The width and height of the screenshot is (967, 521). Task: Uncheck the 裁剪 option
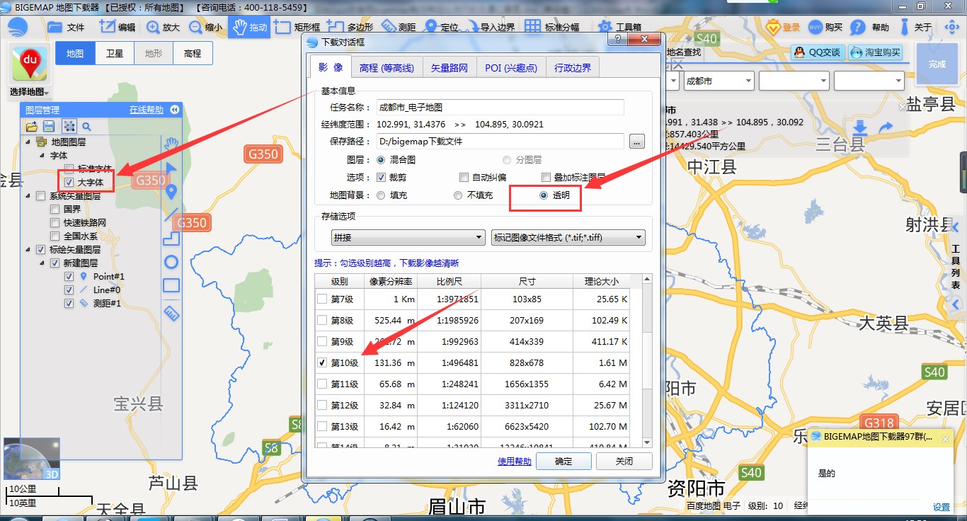pos(381,177)
